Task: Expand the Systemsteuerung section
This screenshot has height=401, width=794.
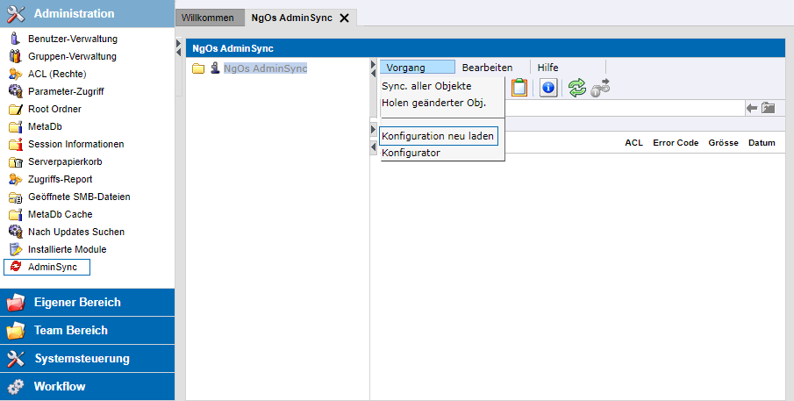Action: [88, 359]
